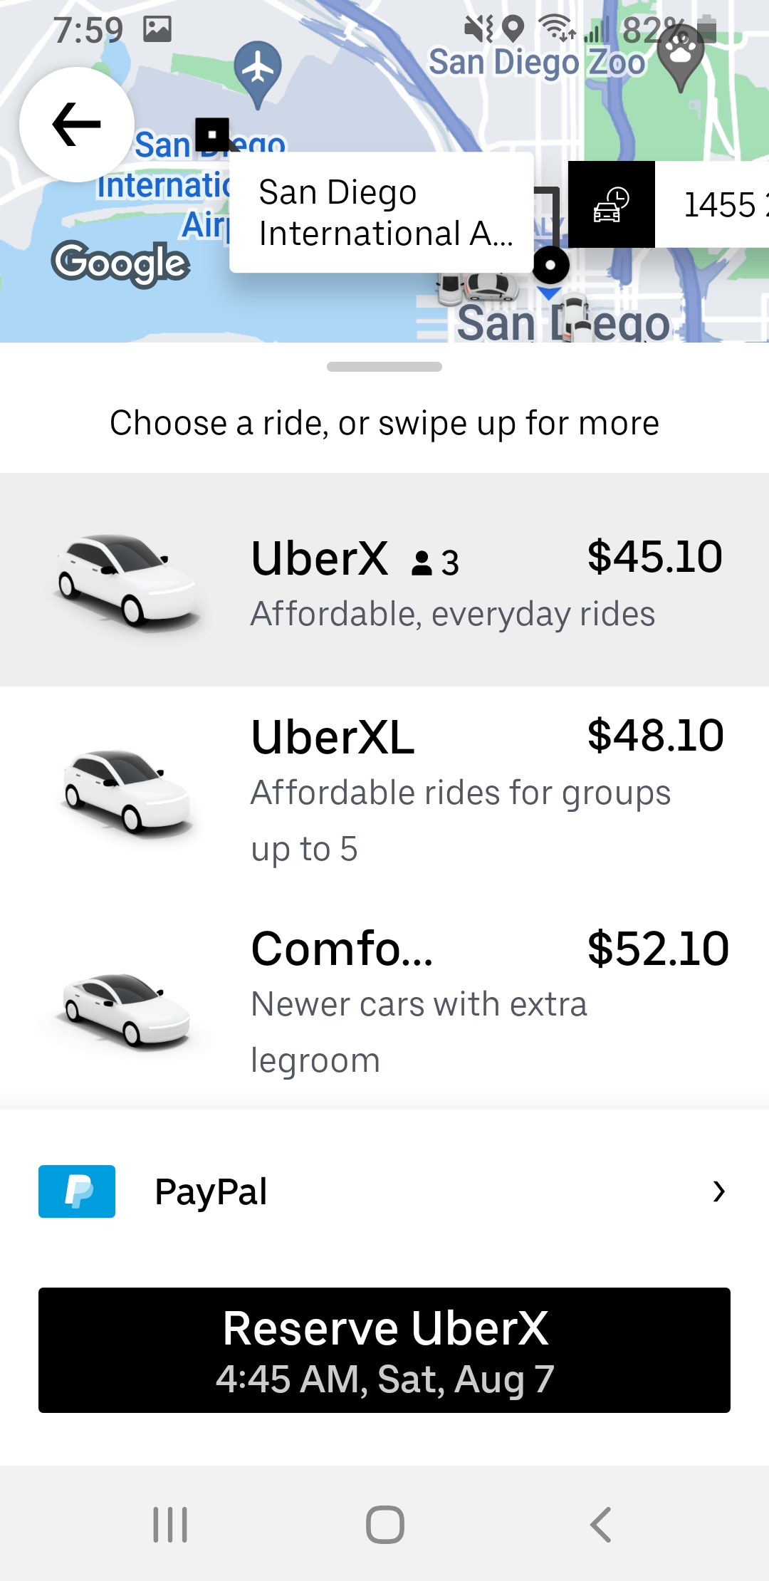769x1581 pixels.
Task: Open the PayPal payment method row
Action: tap(384, 1191)
